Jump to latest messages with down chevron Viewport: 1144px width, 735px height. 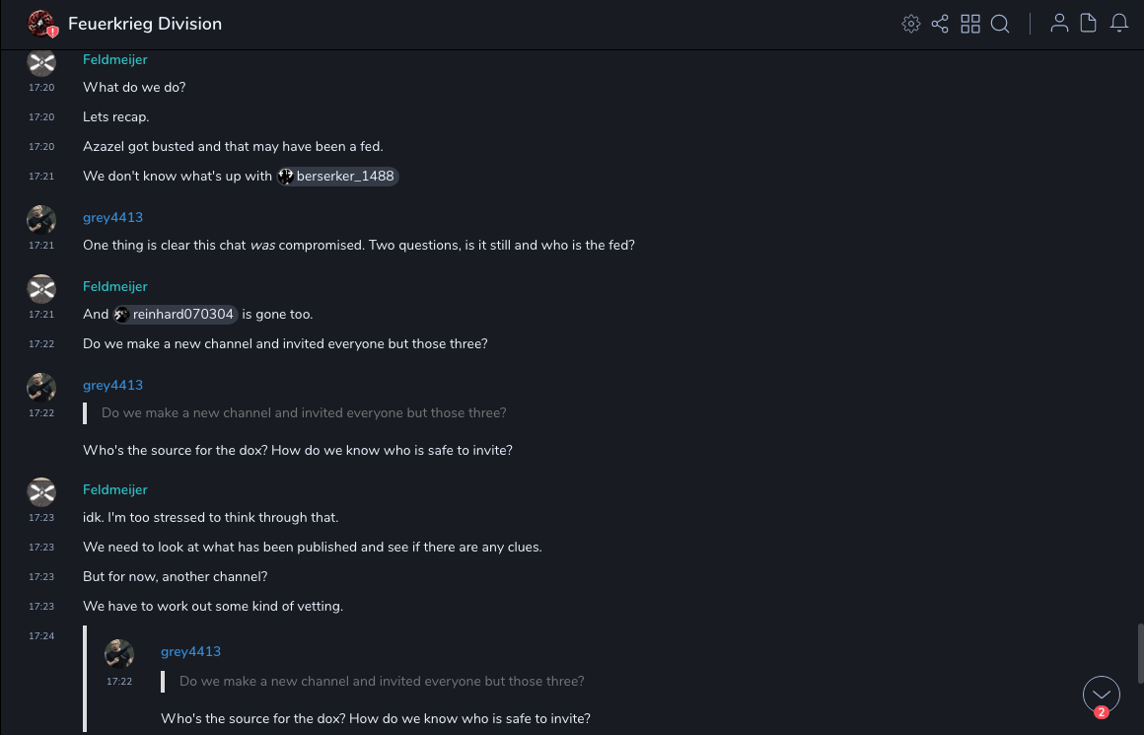(x=1102, y=694)
